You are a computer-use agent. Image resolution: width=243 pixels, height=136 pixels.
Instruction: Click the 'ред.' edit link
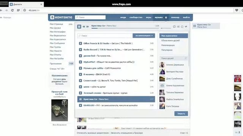(71, 24)
